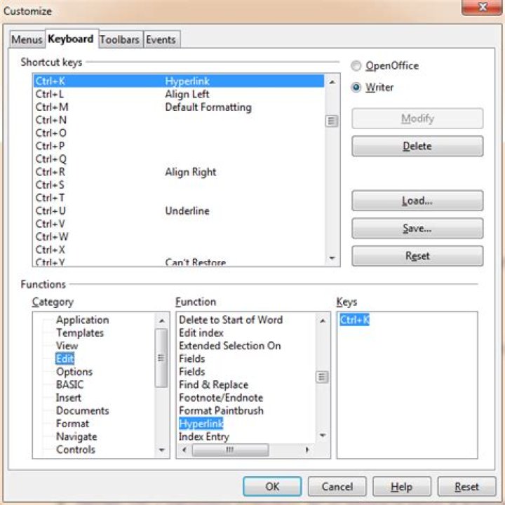The image size is (505, 505).
Task: Select the Find & Replace function
Action: 213,384
